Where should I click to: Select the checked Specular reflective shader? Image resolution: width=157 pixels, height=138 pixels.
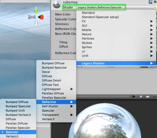coord(18,132)
